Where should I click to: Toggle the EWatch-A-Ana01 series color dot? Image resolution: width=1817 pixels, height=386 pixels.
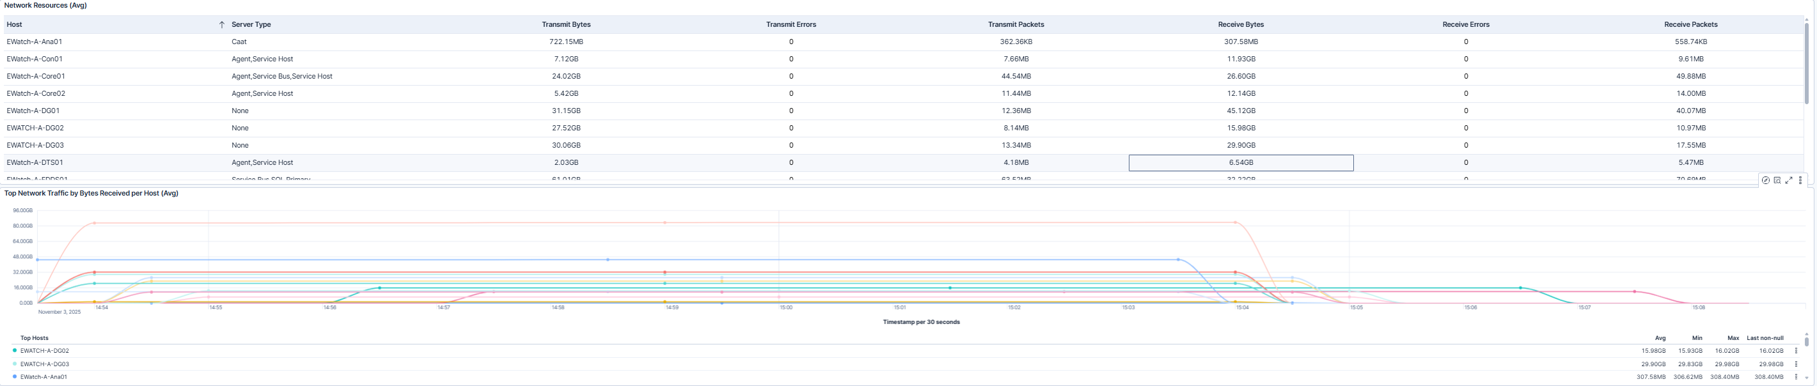[x=15, y=377]
